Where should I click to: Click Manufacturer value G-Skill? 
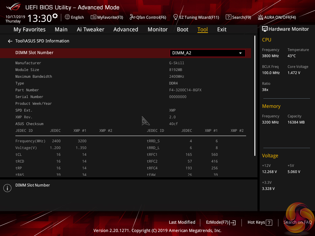pyautogui.click(x=177, y=63)
